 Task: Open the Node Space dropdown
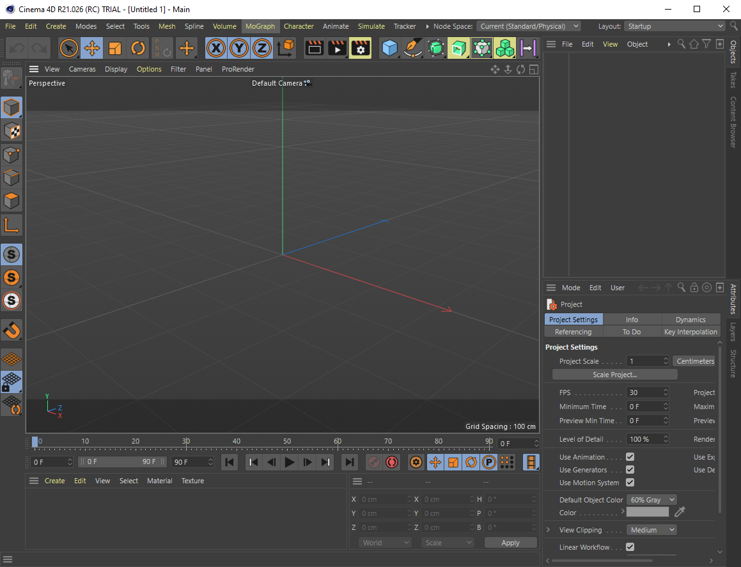point(528,26)
